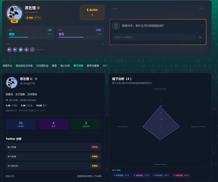Open the 痕迹 on-chain progress card
This screenshot has height=182, width=218.
(31, 33)
